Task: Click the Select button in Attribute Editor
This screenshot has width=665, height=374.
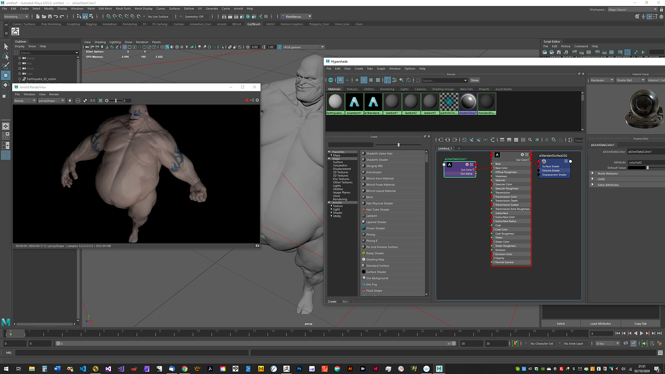Action: [x=561, y=324]
